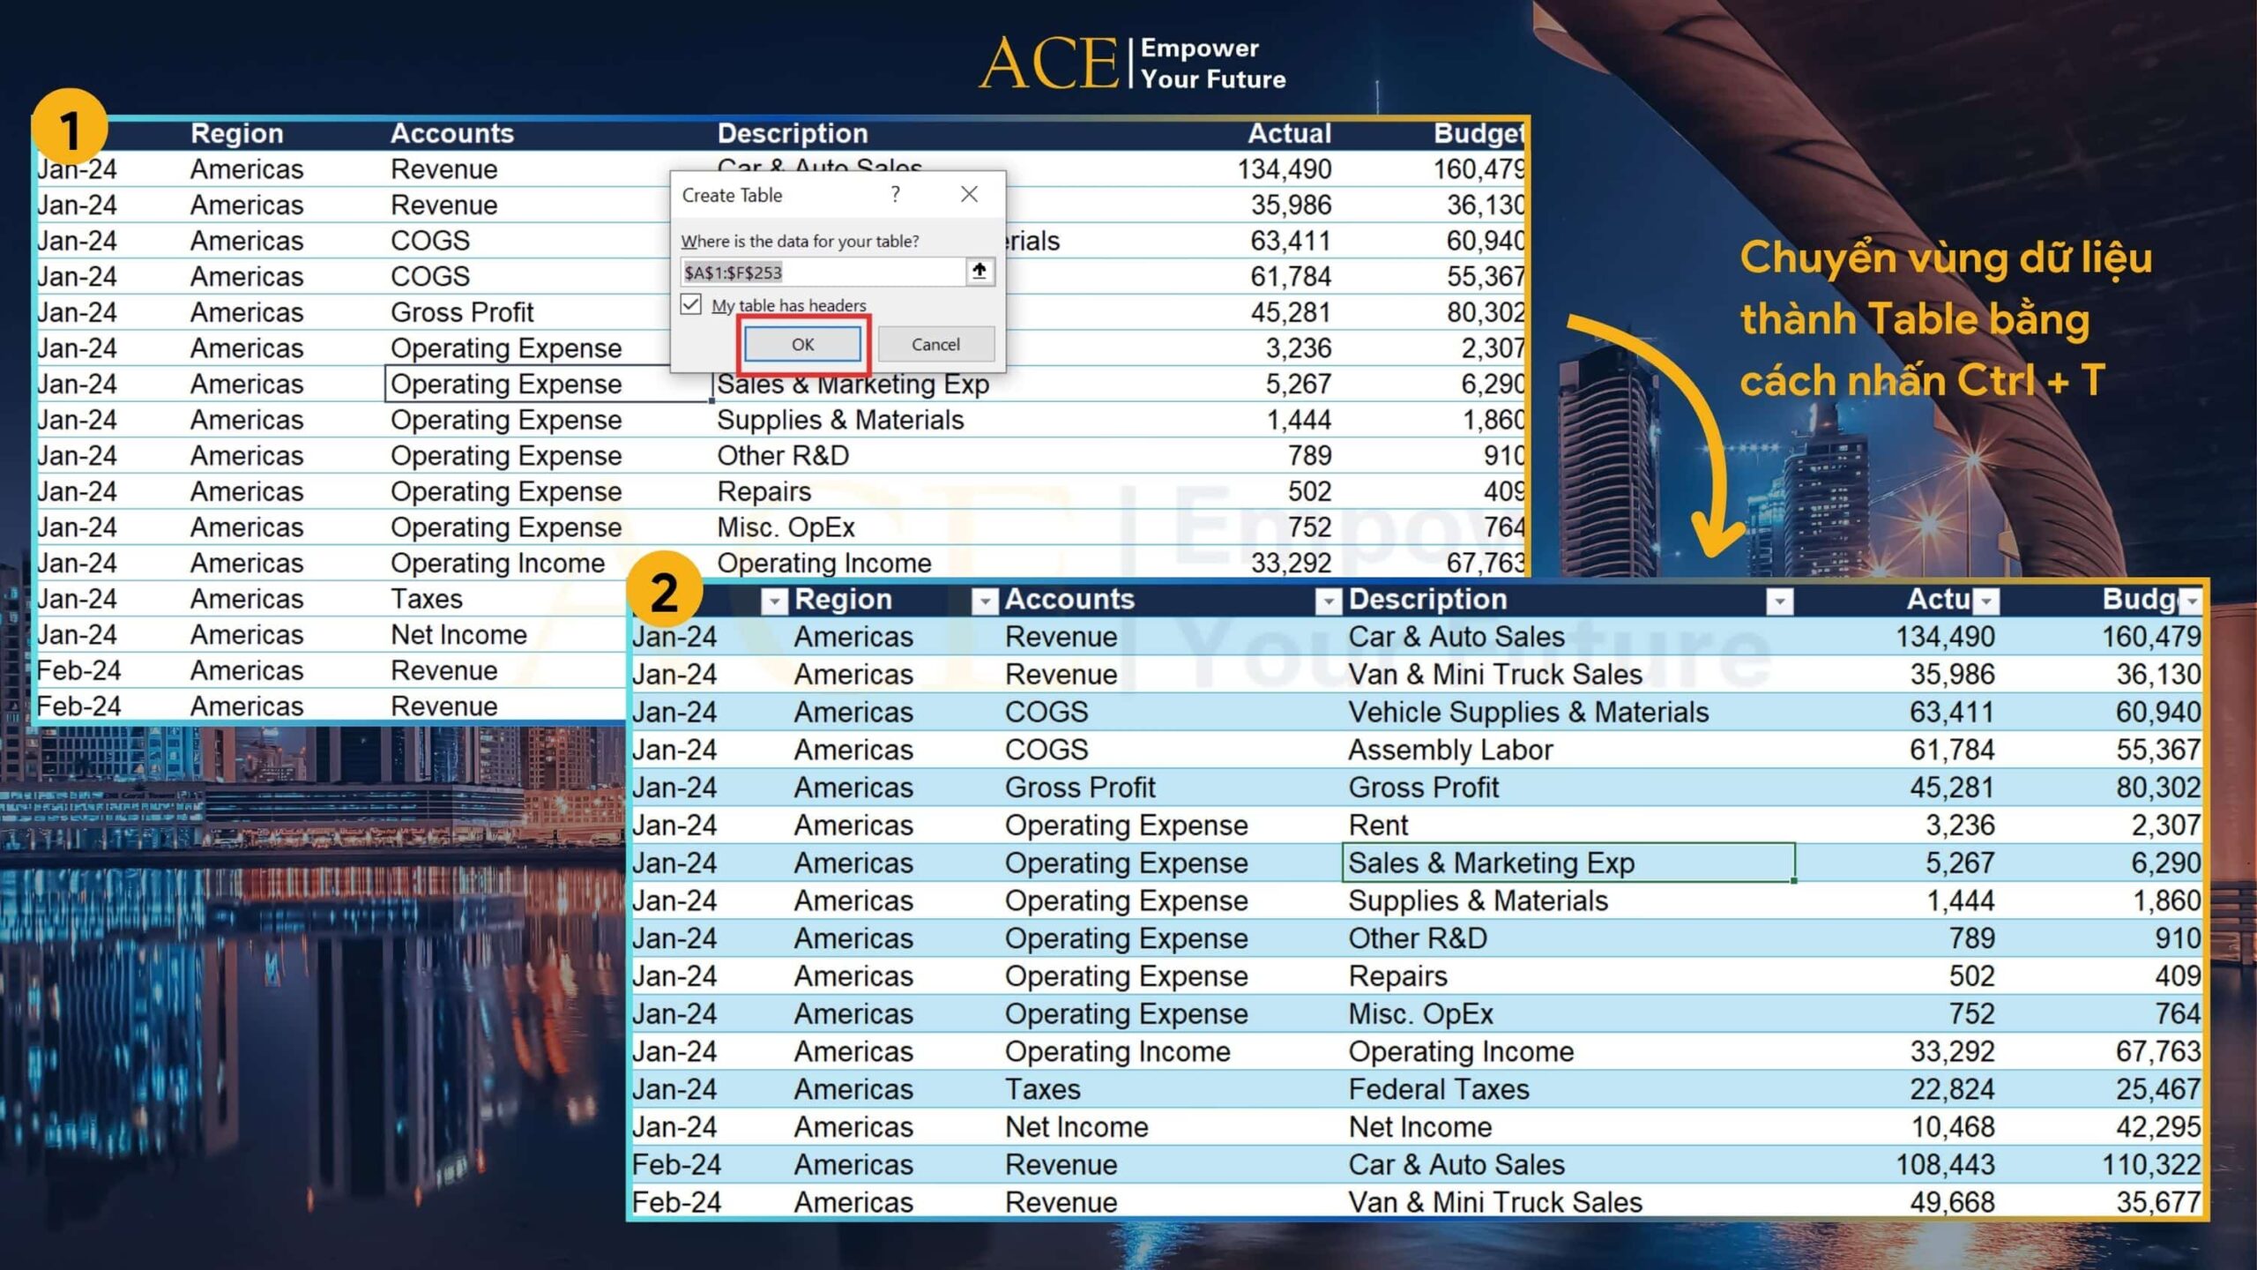Open the Region column filter dropdown

[x=985, y=601]
